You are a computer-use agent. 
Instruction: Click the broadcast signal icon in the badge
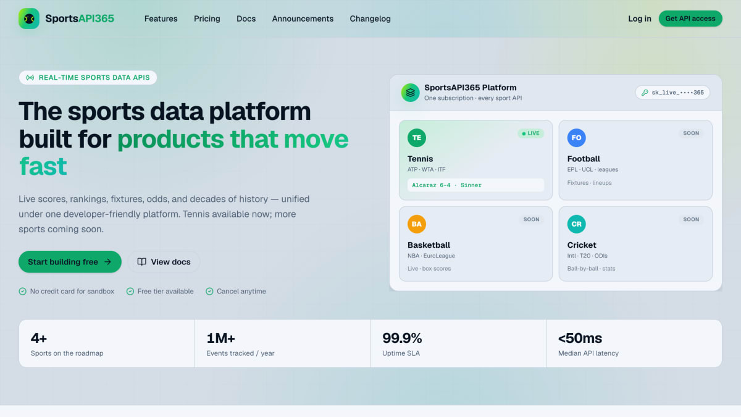tap(30, 78)
